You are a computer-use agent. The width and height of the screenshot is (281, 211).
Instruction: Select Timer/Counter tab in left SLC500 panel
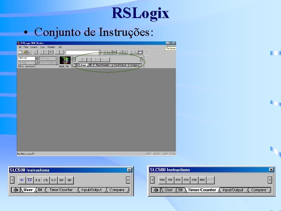(61, 190)
